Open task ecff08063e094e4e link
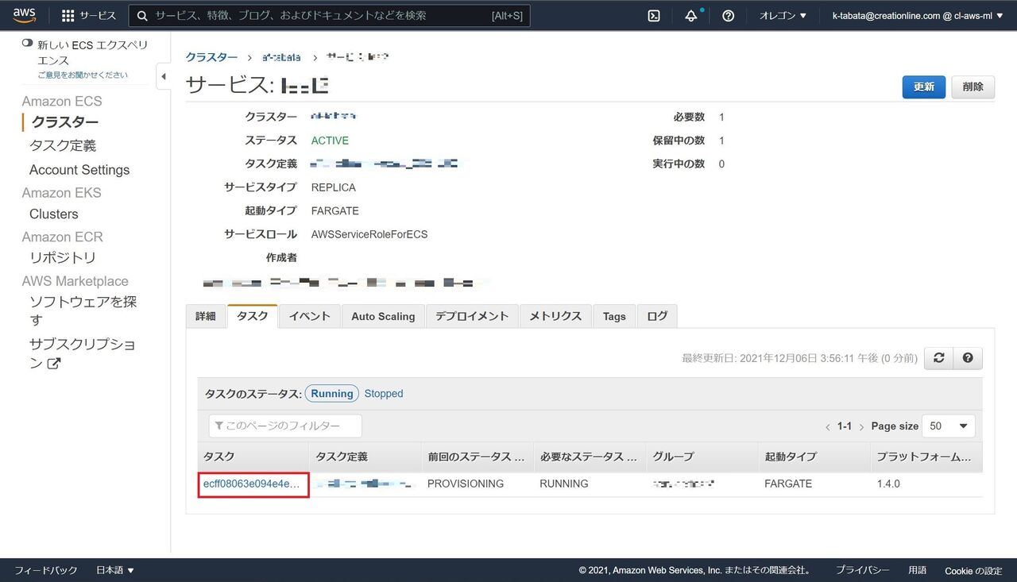Image resolution: width=1017 pixels, height=582 pixels. (x=253, y=484)
